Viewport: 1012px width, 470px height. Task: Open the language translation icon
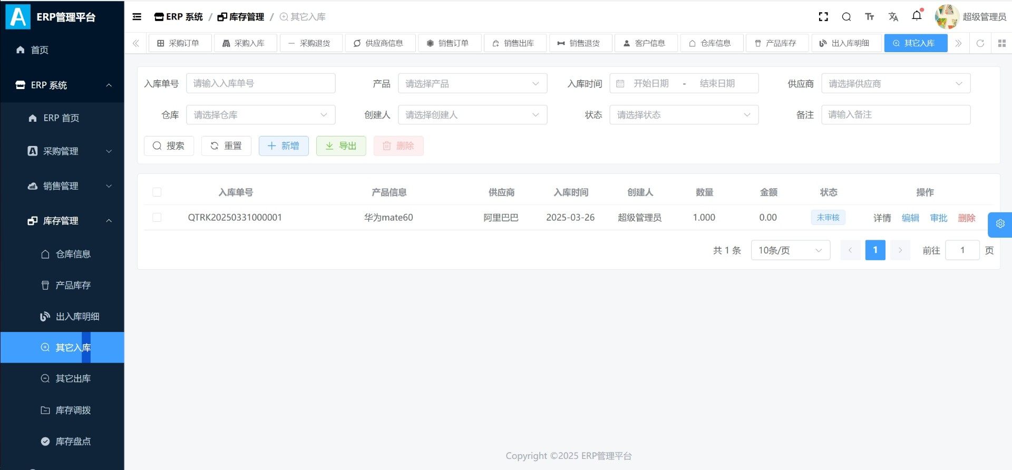(893, 17)
